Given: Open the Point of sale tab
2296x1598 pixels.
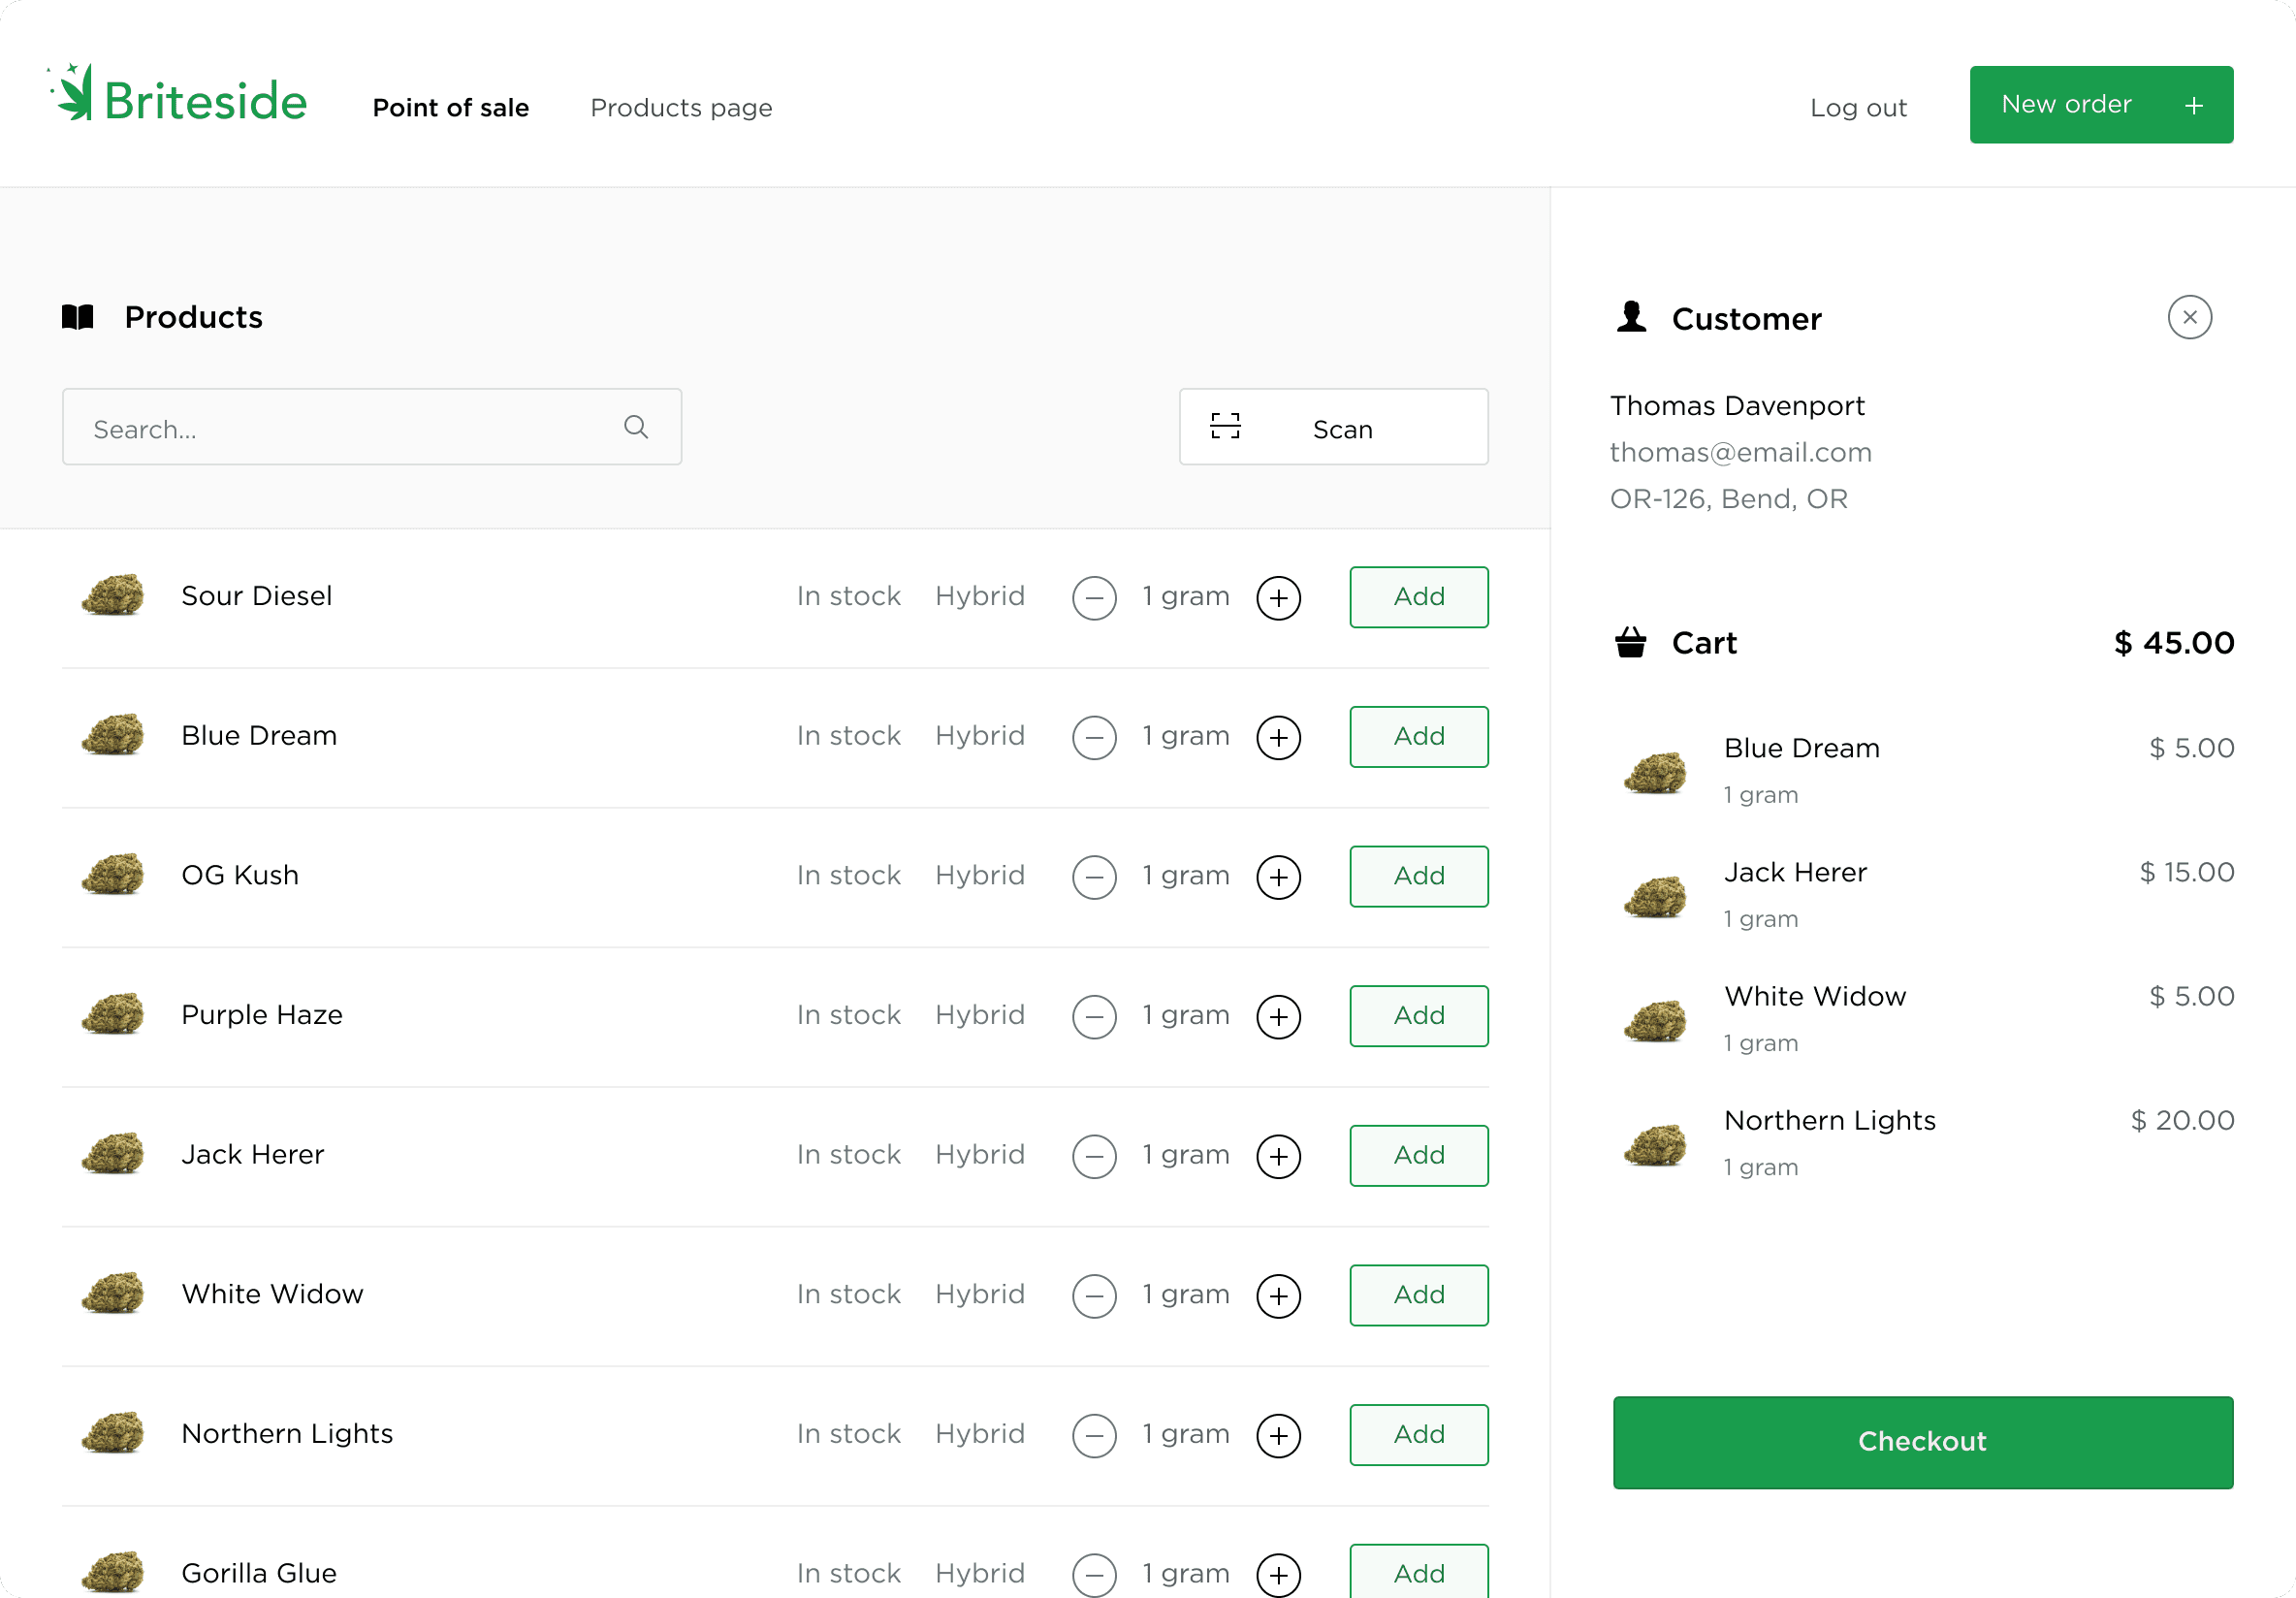Looking at the screenshot, I should [x=450, y=108].
